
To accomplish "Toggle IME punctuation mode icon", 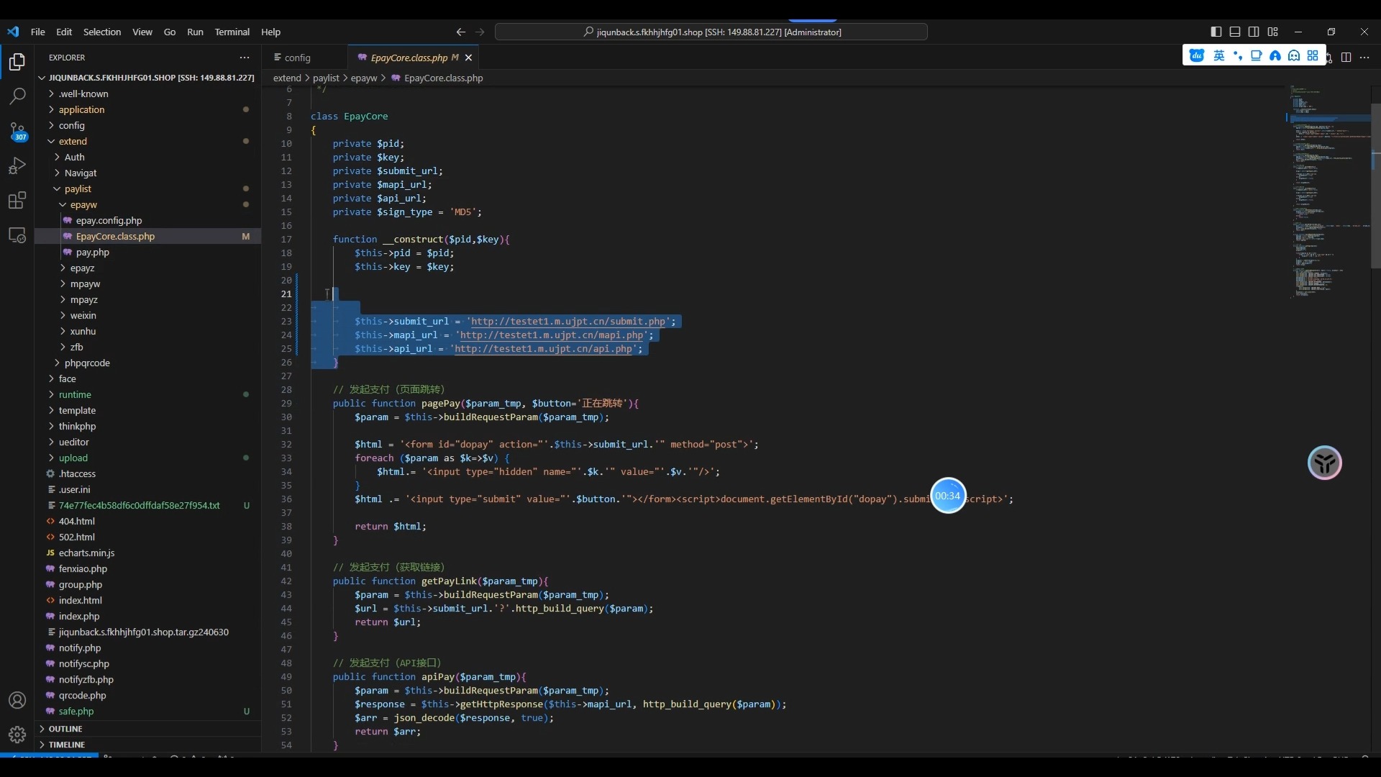I will click(1238, 55).
